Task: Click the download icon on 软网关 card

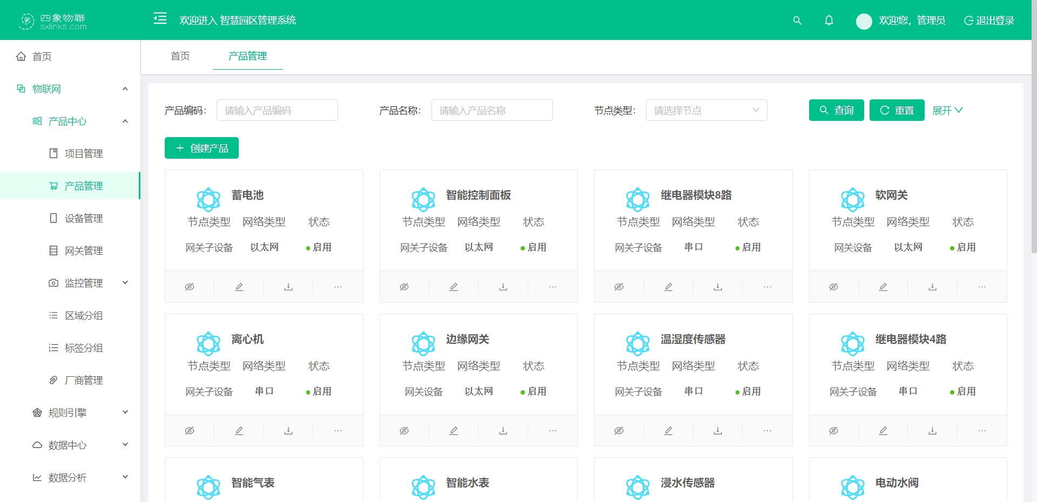Action: pyautogui.click(x=932, y=287)
